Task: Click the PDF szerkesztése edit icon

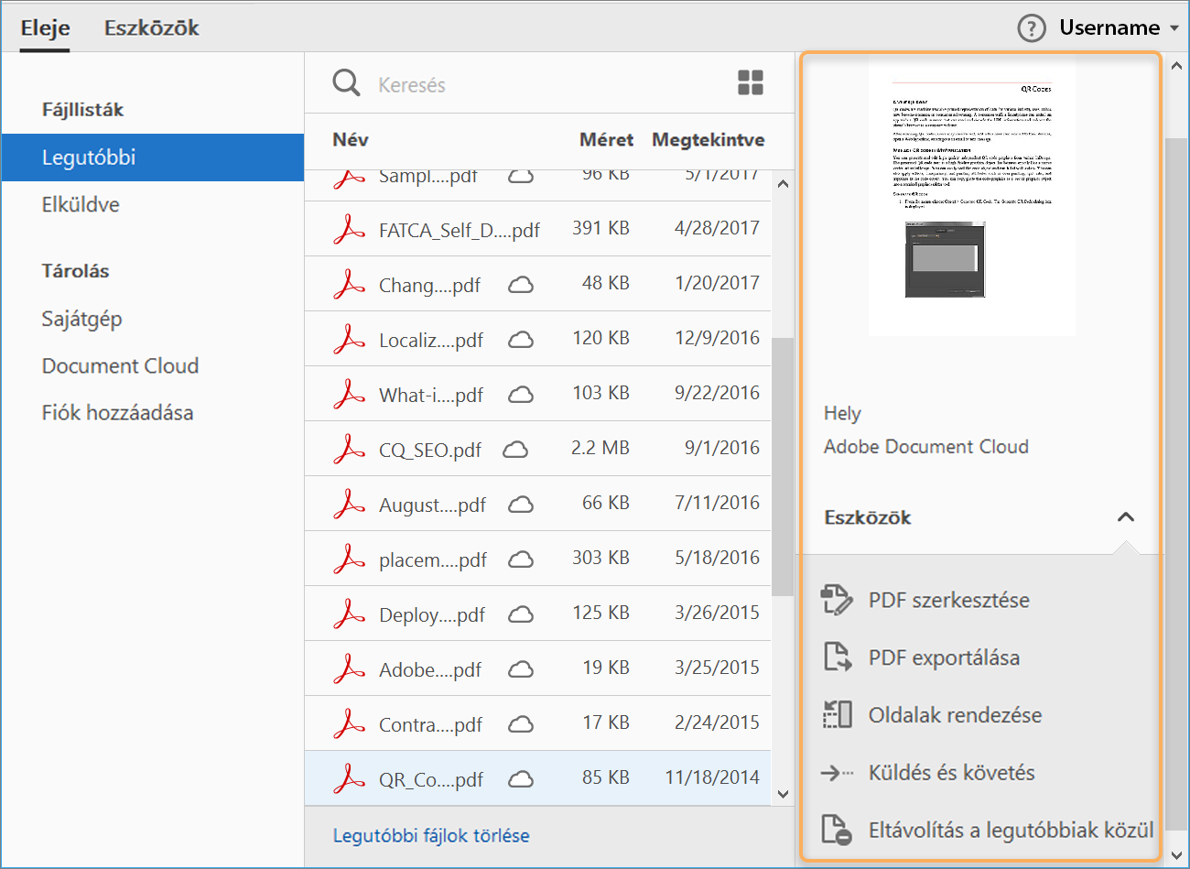Action: coord(837,600)
